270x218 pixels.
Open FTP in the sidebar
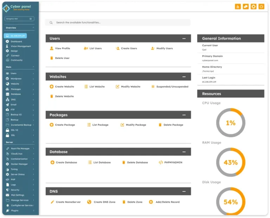click(x=19, y=110)
